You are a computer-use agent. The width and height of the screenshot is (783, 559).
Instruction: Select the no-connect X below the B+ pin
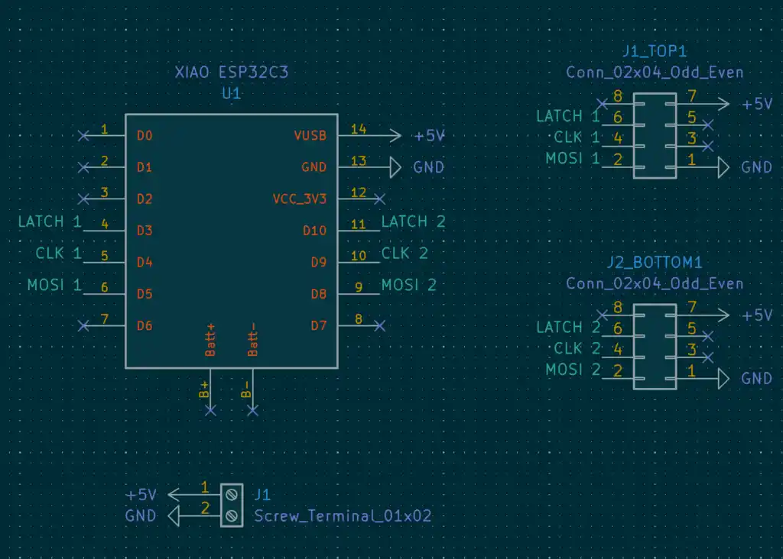[210, 411]
